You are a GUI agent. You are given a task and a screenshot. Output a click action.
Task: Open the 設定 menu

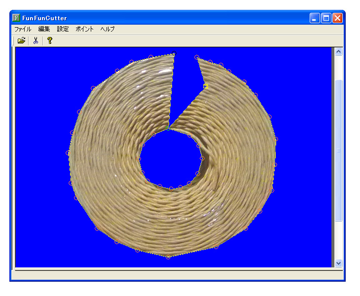coord(63,29)
